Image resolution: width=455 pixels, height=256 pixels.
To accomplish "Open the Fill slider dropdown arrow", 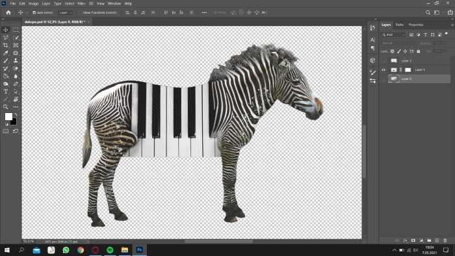I will click(x=445, y=51).
